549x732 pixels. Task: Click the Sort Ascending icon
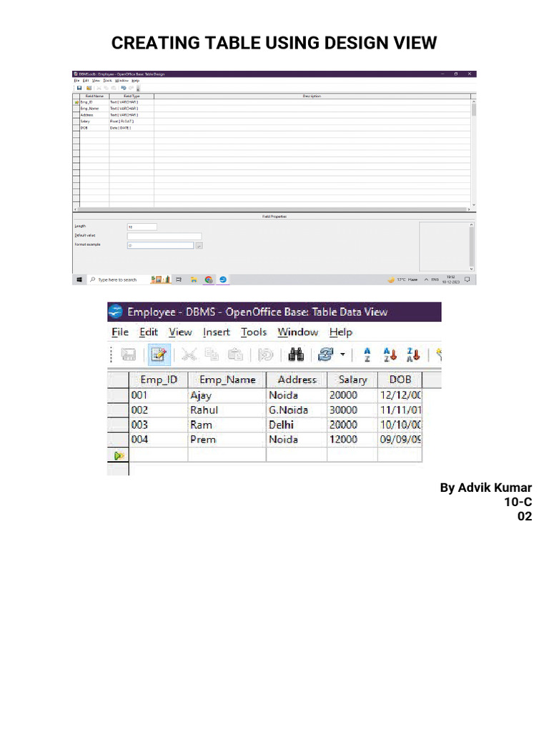coord(390,355)
